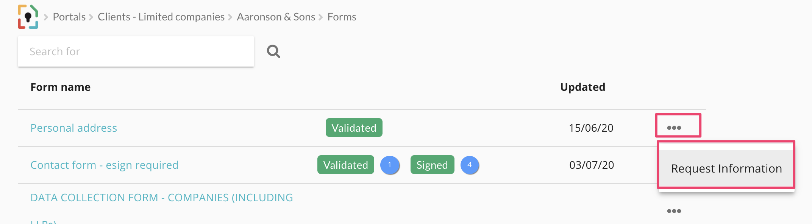Open the Personal address row options menu
The image size is (812, 224).
(674, 128)
